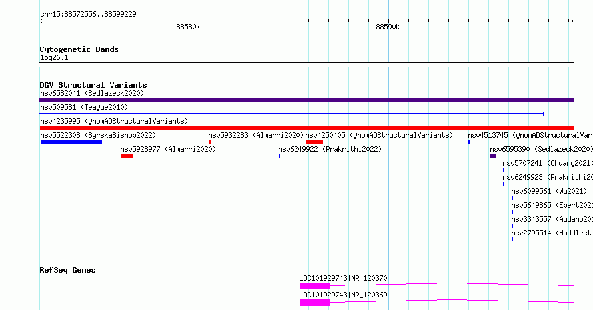593x310 pixels.
Task: Select the purple nsv6595390 variant bar
Action: pos(493,156)
